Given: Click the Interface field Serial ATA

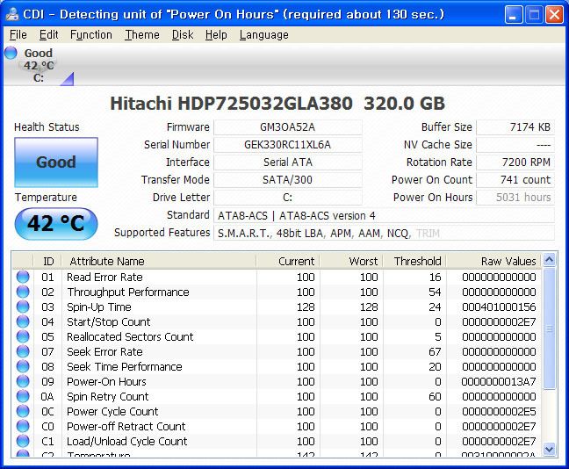Looking at the screenshot, I should pos(288,162).
